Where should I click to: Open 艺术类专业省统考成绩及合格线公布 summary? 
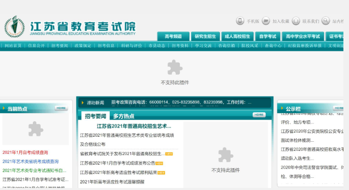pyautogui.click(x=127, y=140)
